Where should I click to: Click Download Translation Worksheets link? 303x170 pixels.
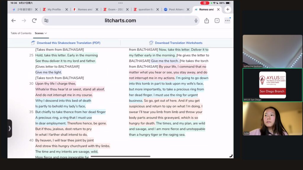(x=178, y=43)
